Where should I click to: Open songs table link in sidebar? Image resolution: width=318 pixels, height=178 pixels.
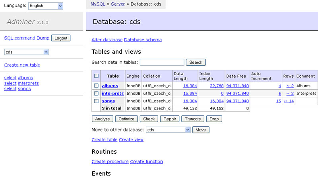click(24, 89)
